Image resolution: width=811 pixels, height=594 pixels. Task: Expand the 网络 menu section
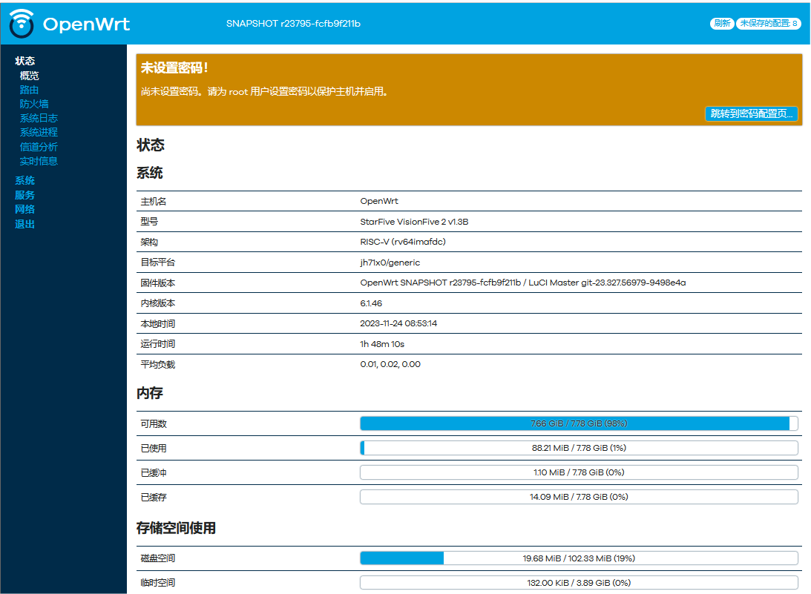pyautogui.click(x=25, y=209)
